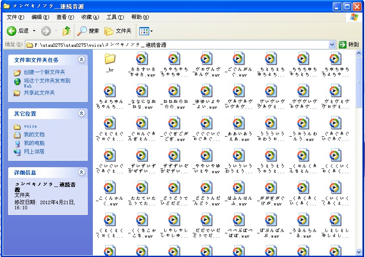Click the green Forward arrow button

(x=46, y=31)
